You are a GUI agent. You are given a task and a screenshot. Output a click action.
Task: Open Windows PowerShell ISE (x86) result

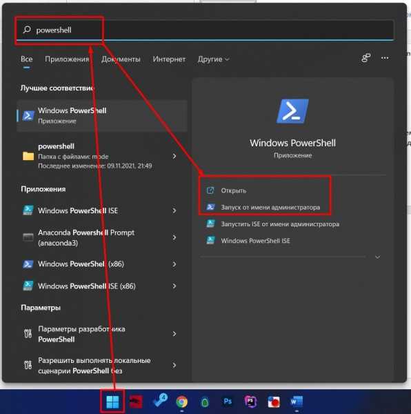coord(102,286)
